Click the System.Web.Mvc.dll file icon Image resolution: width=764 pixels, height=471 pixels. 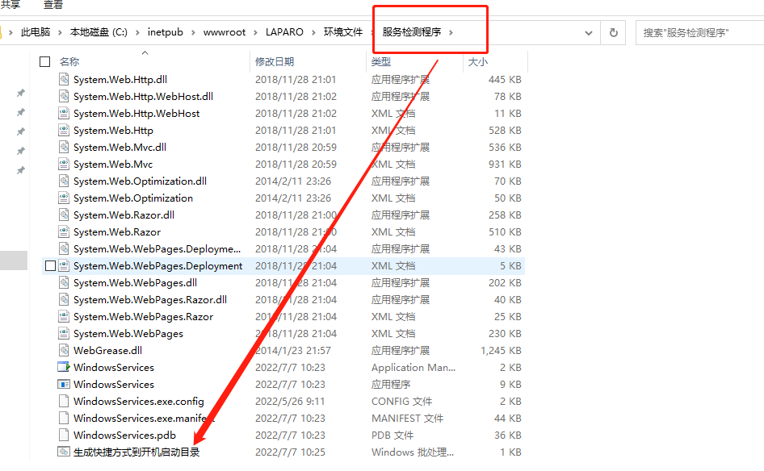(x=64, y=147)
